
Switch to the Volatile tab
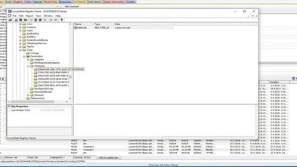click(131, 2)
